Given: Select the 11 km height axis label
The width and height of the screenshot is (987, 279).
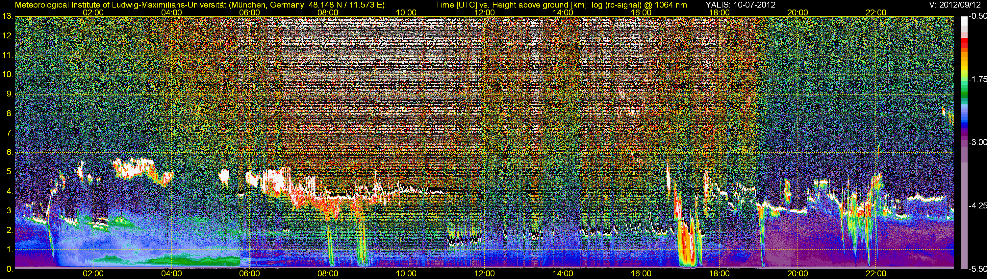Looking at the screenshot, I should coord(7,55).
